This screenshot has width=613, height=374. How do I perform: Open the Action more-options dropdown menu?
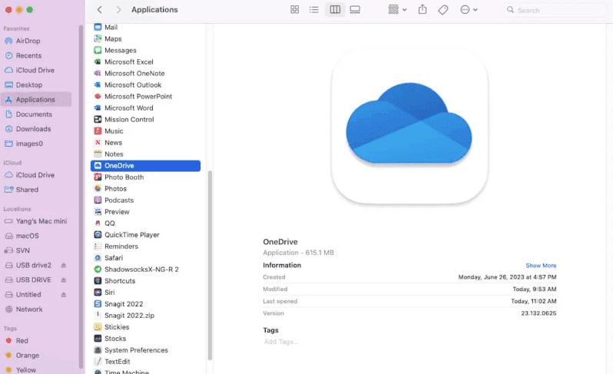(x=469, y=10)
